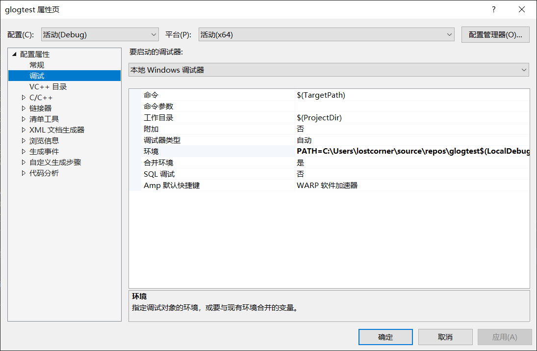
Task: Click the 确定 button
Action: pos(385,337)
